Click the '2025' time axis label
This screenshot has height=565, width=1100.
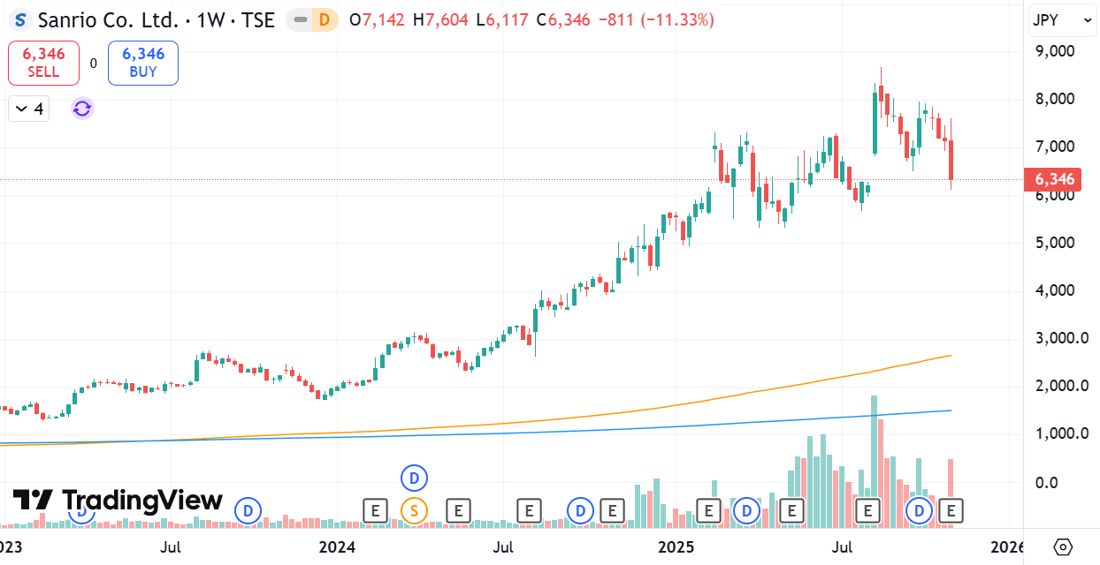[x=676, y=547]
